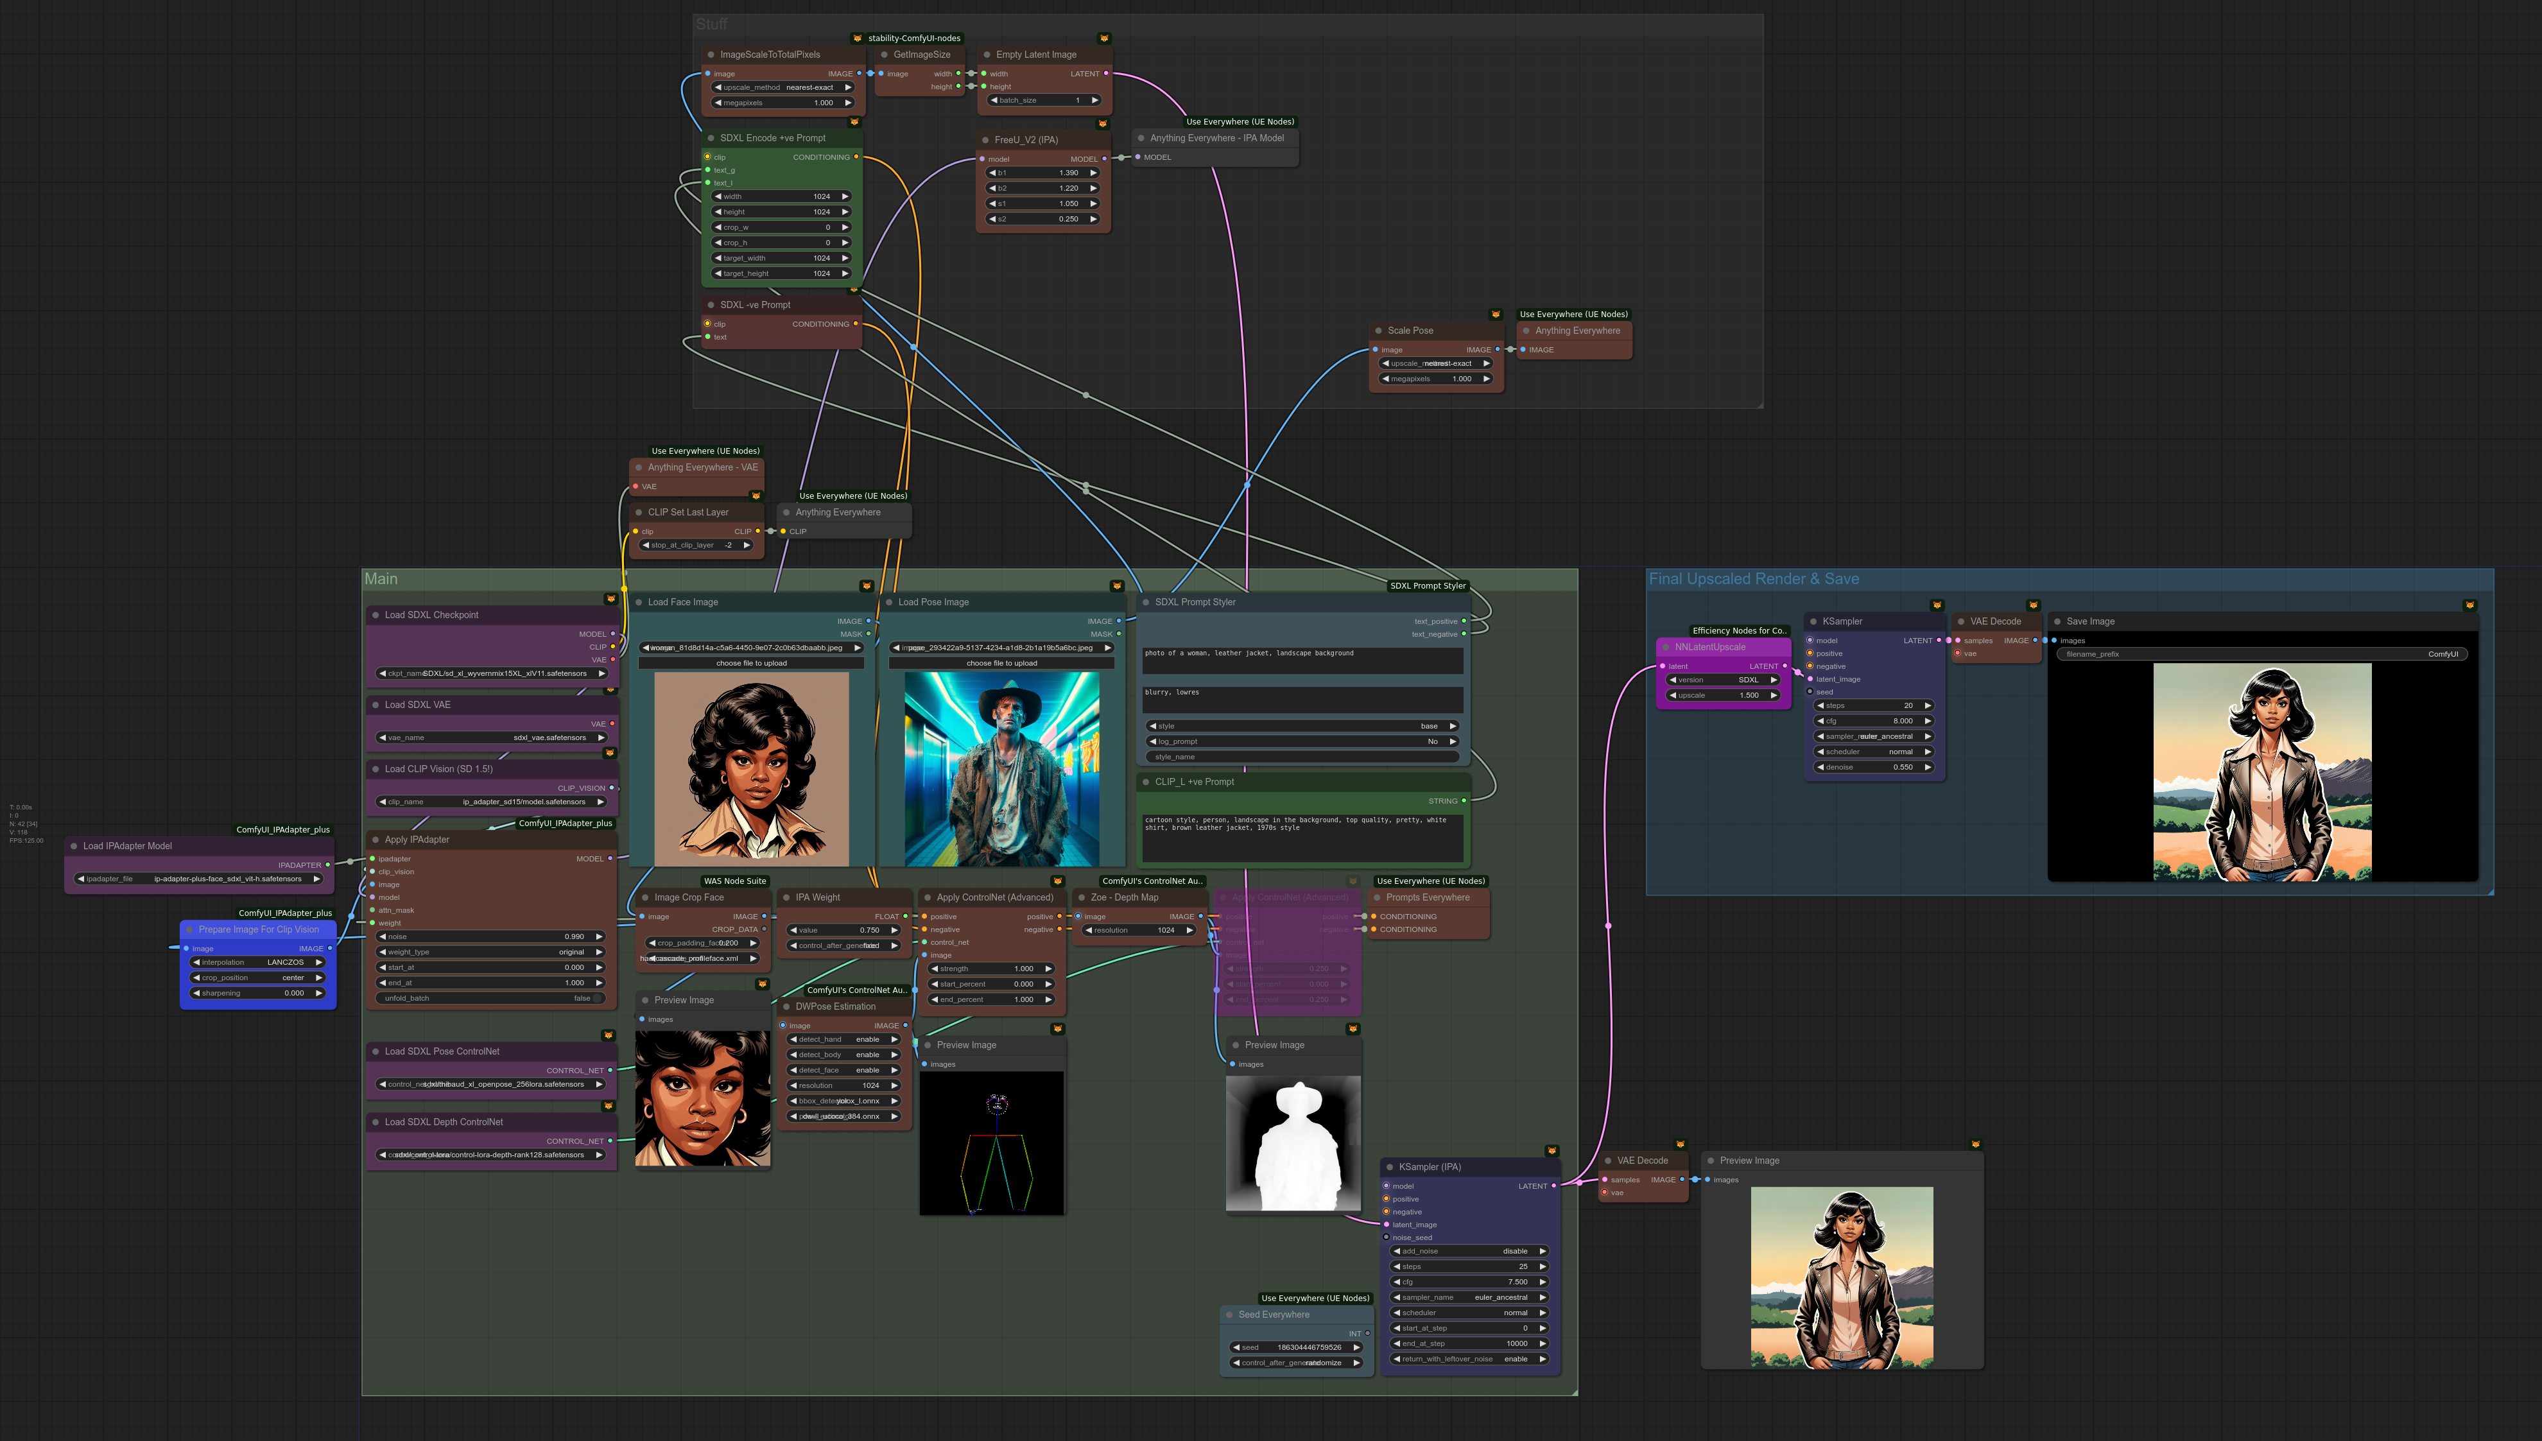Click the title dot of FreeU_V2 (IPA) node
This screenshot has width=2542, height=1441.
tap(985, 139)
